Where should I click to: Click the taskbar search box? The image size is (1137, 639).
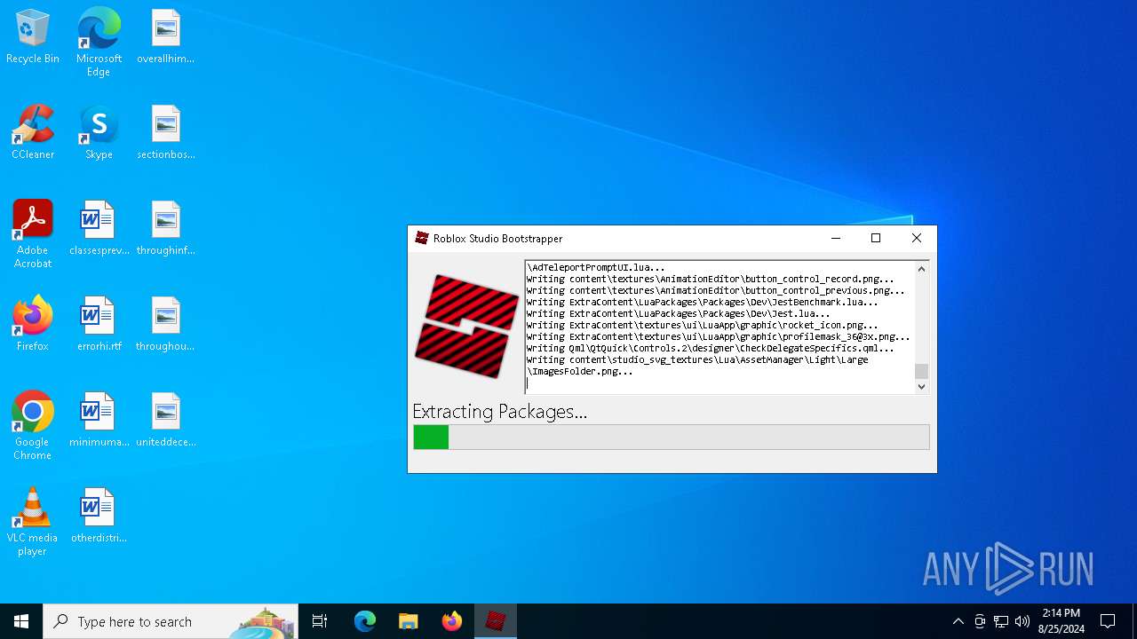tap(171, 621)
